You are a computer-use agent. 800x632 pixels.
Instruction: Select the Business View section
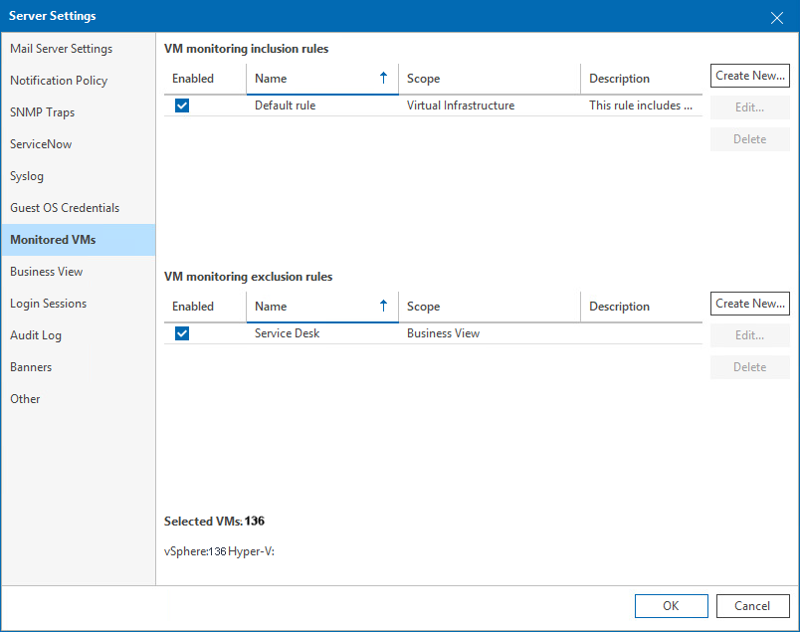(x=46, y=271)
